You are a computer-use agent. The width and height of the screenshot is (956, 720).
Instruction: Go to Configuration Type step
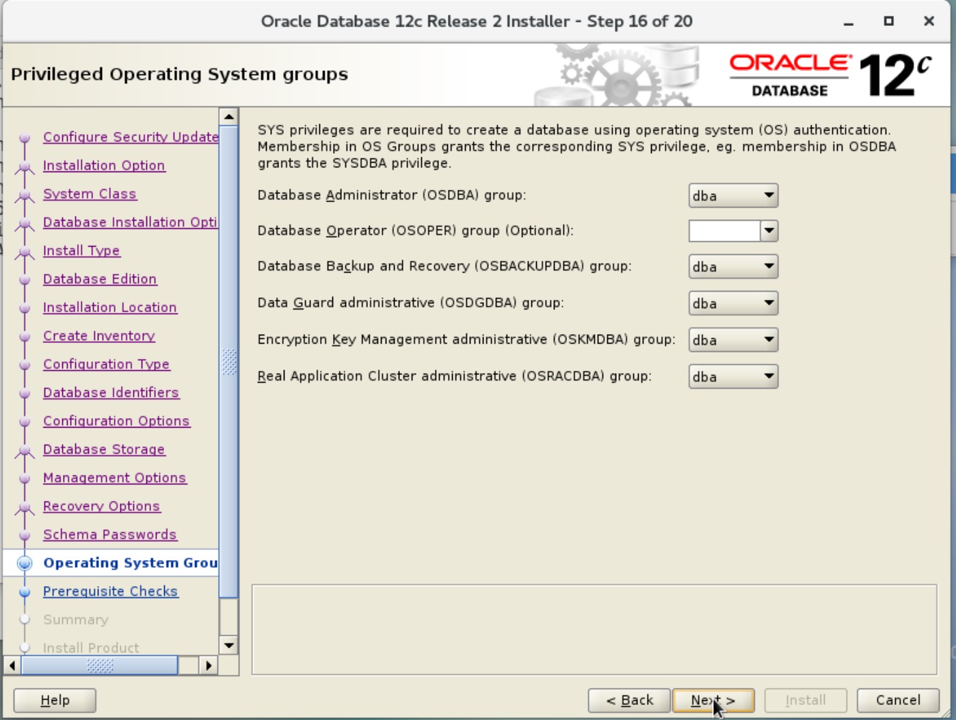[x=107, y=364]
